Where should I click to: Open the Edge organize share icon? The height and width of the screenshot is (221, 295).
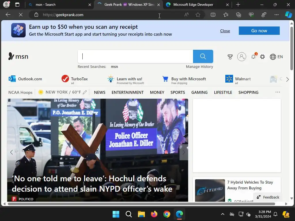[x=264, y=15]
